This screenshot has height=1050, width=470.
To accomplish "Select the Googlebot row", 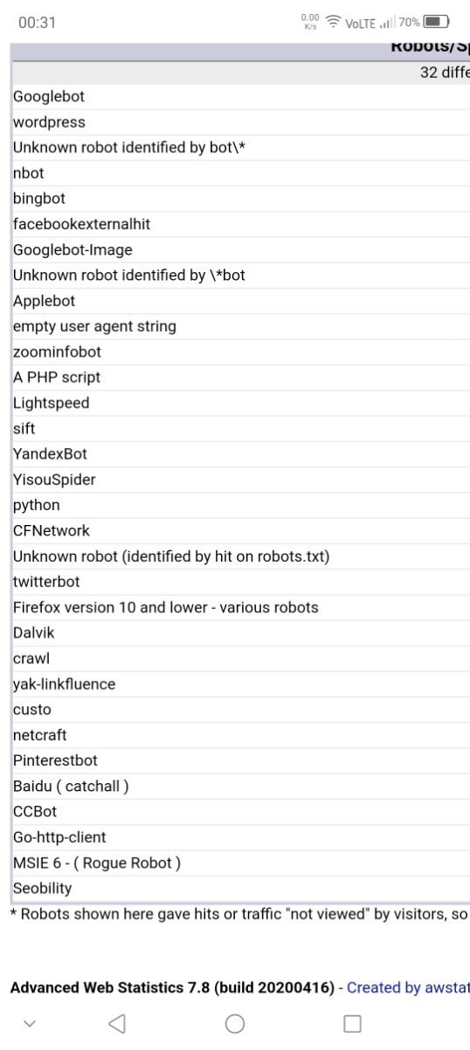I will [x=240, y=96].
